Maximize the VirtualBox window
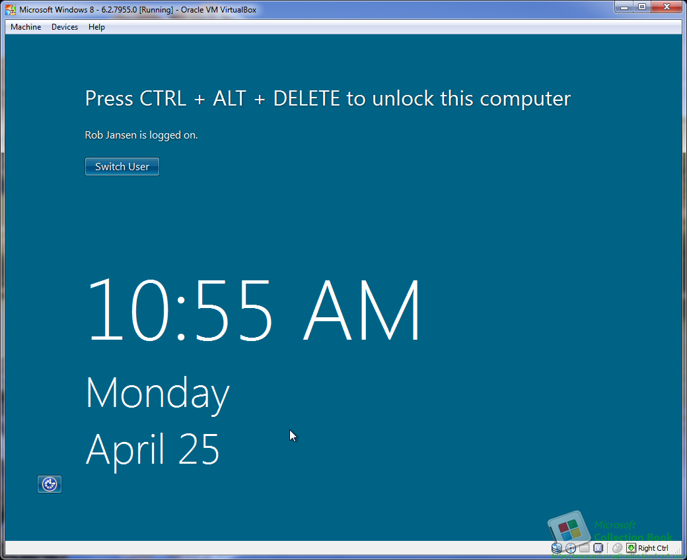 coord(642,7)
